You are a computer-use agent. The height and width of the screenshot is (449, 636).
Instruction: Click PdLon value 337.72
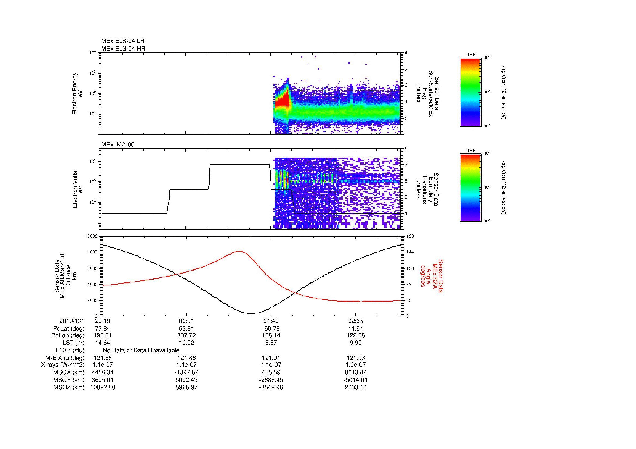pos(187,335)
